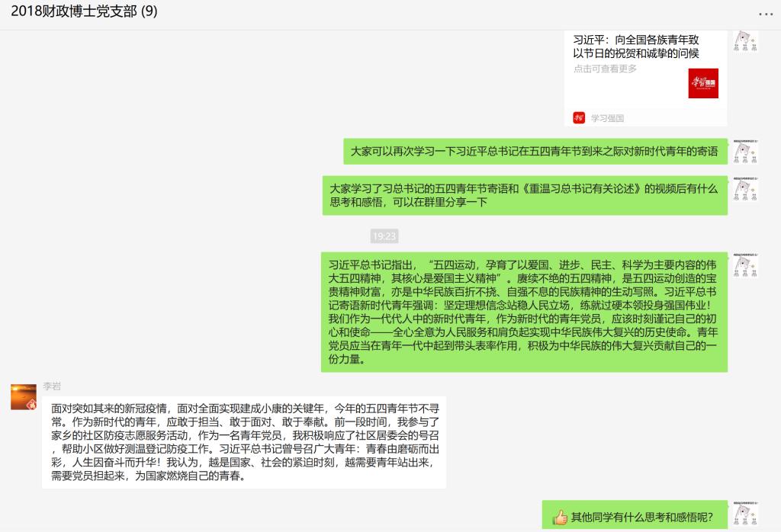Screen dimensions: 781x532
Task: Open the article titled 习近平：向全国各族青年致以节日的祝贺
Action: pos(635,46)
